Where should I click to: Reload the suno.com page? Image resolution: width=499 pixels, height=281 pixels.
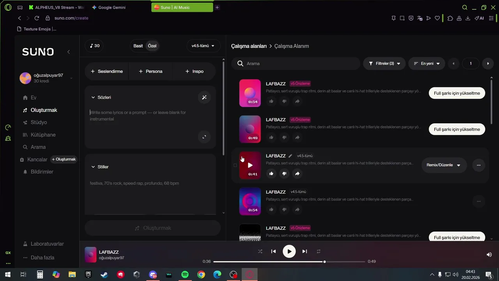(x=37, y=18)
